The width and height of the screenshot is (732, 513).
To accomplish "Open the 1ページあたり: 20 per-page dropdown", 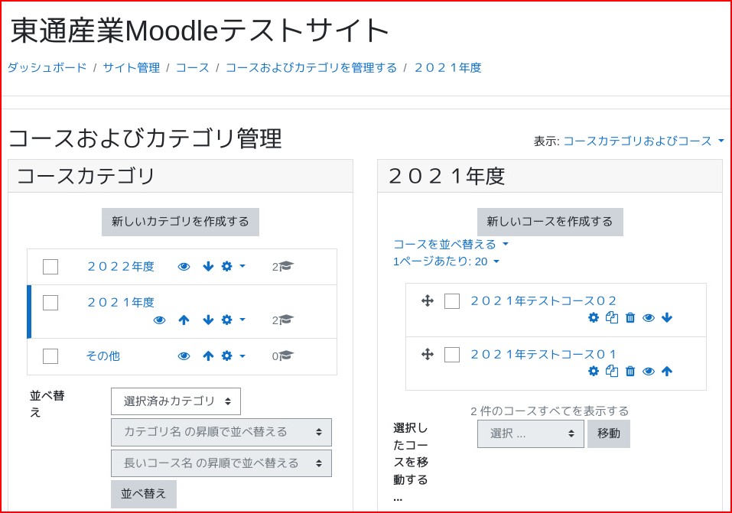I will coord(446,261).
